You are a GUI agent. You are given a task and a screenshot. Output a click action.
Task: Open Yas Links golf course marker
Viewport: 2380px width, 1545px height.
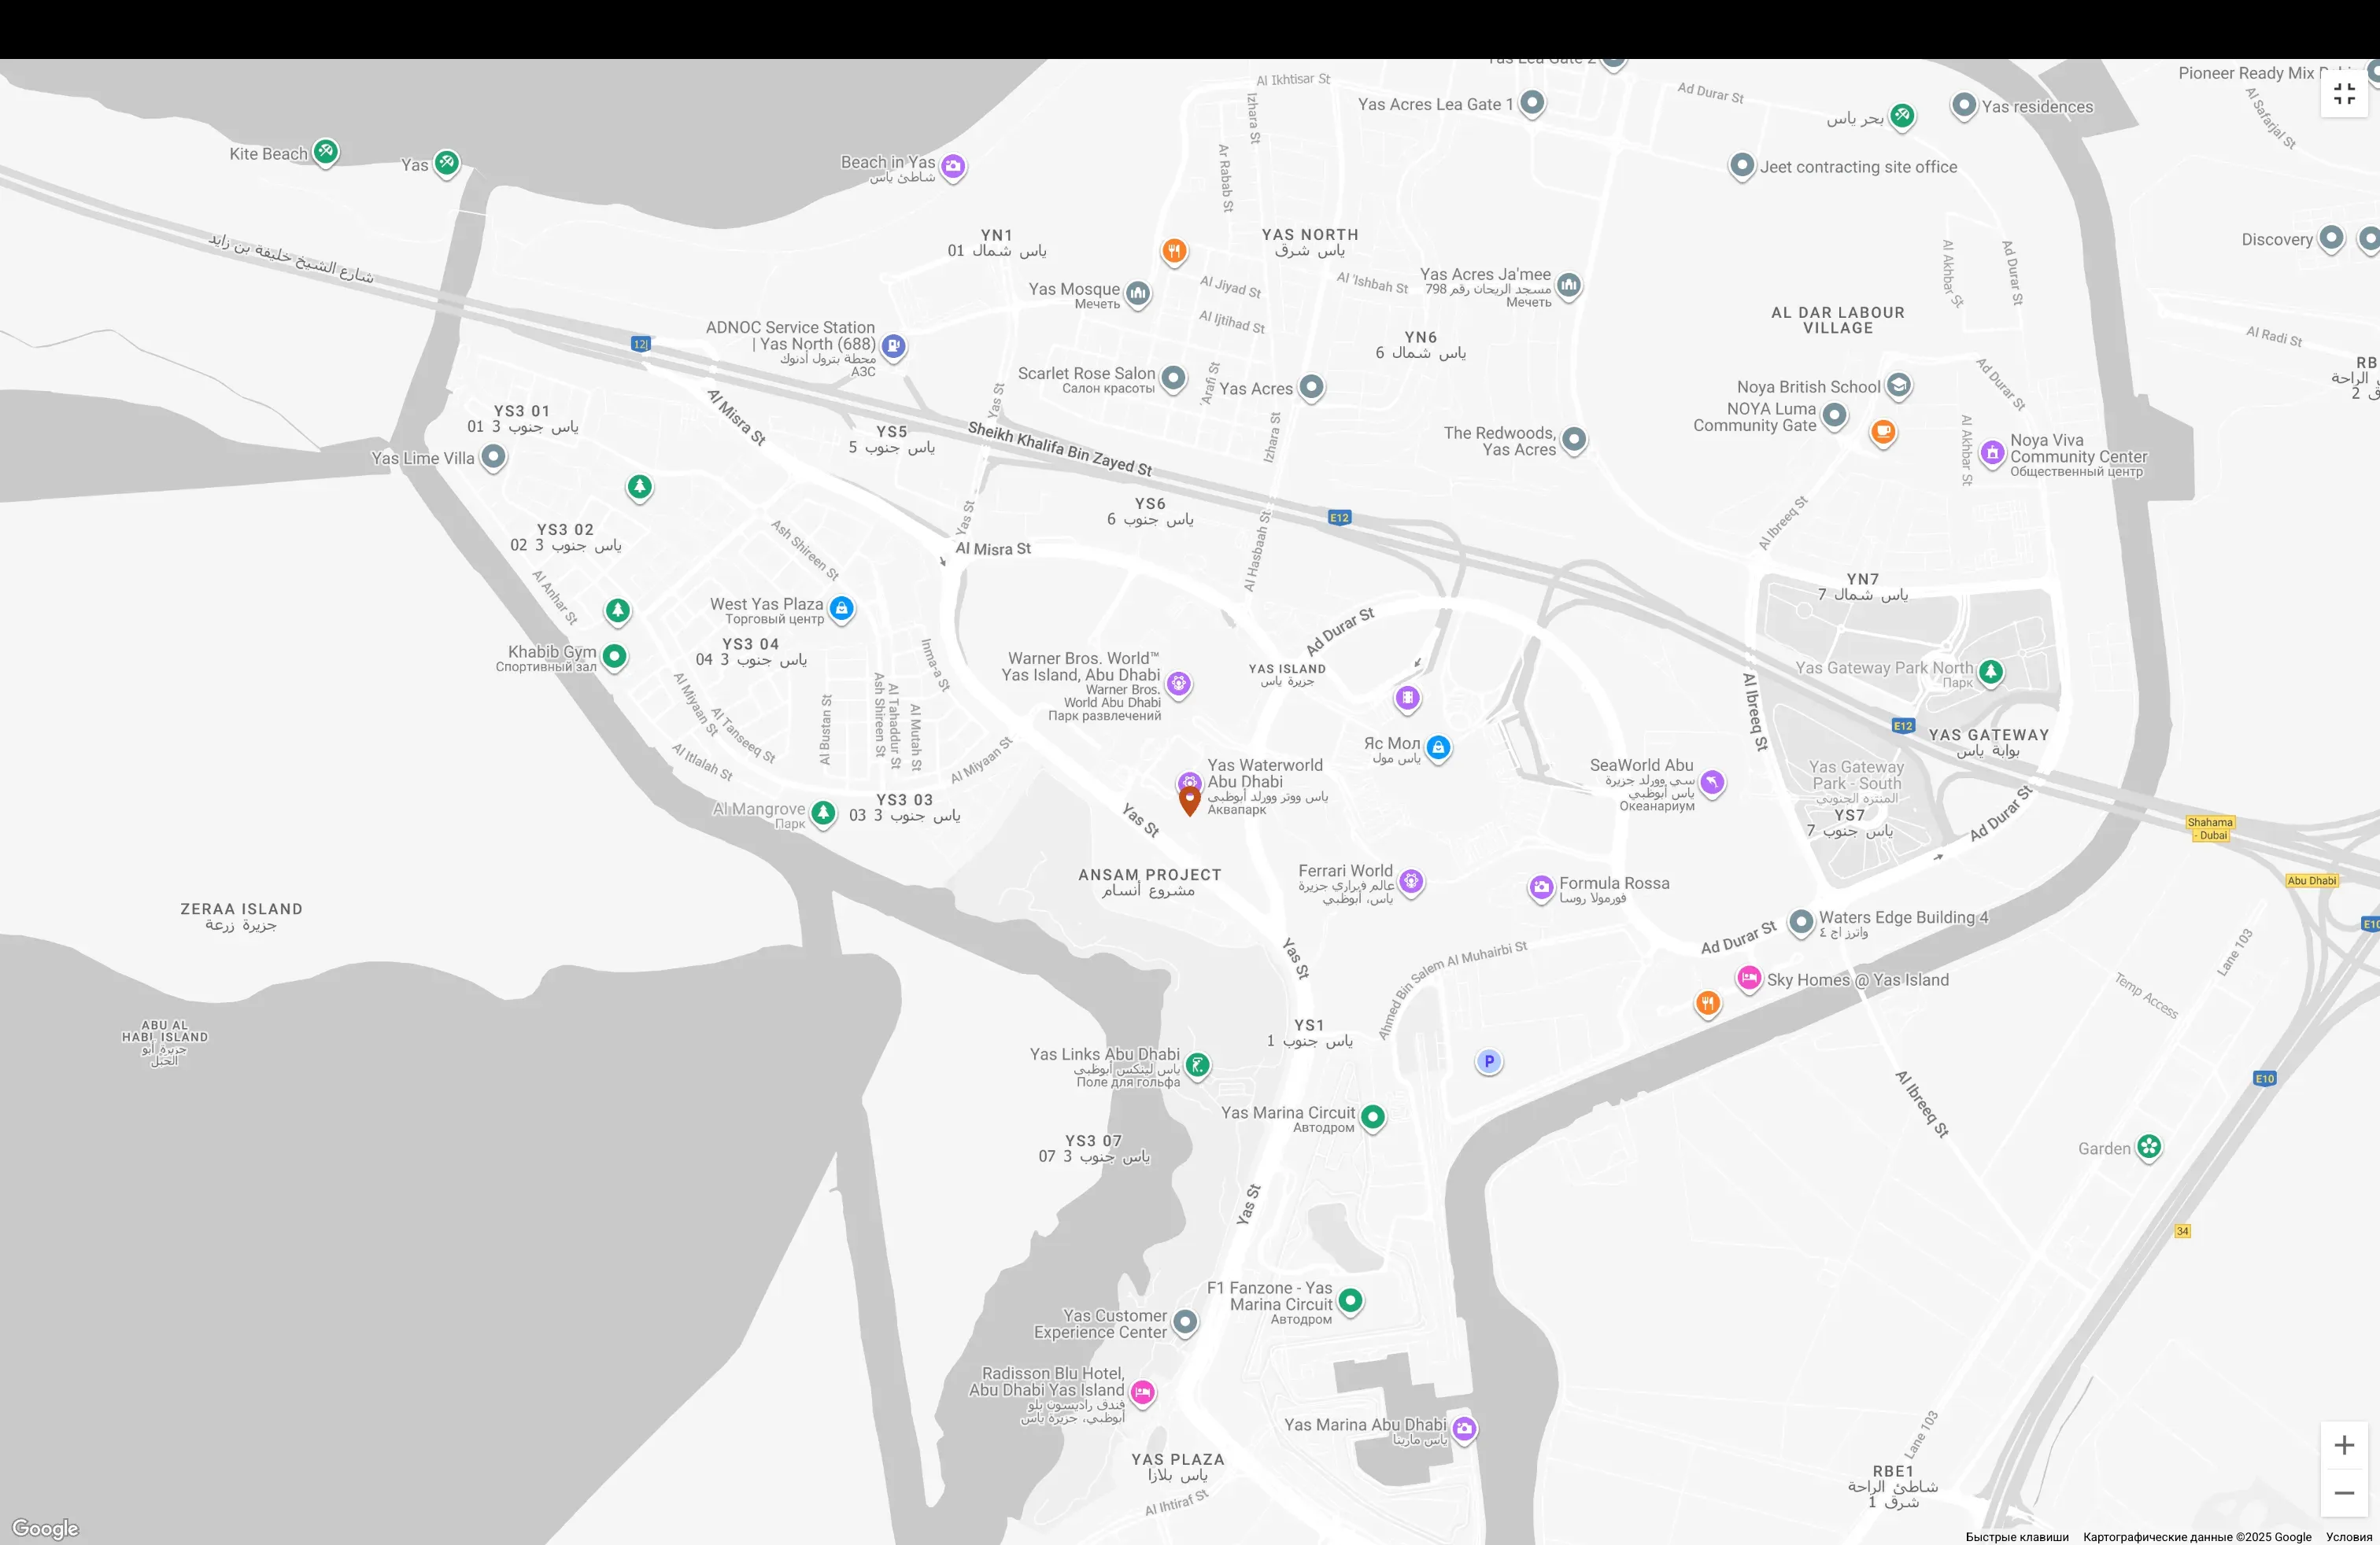pyautogui.click(x=1197, y=1064)
